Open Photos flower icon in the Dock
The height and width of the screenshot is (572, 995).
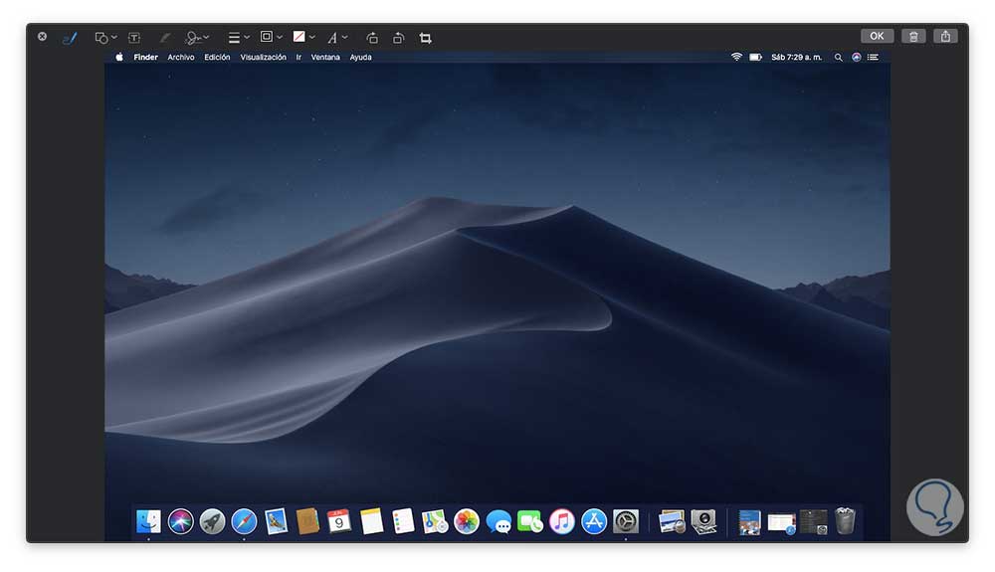[x=467, y=522]
